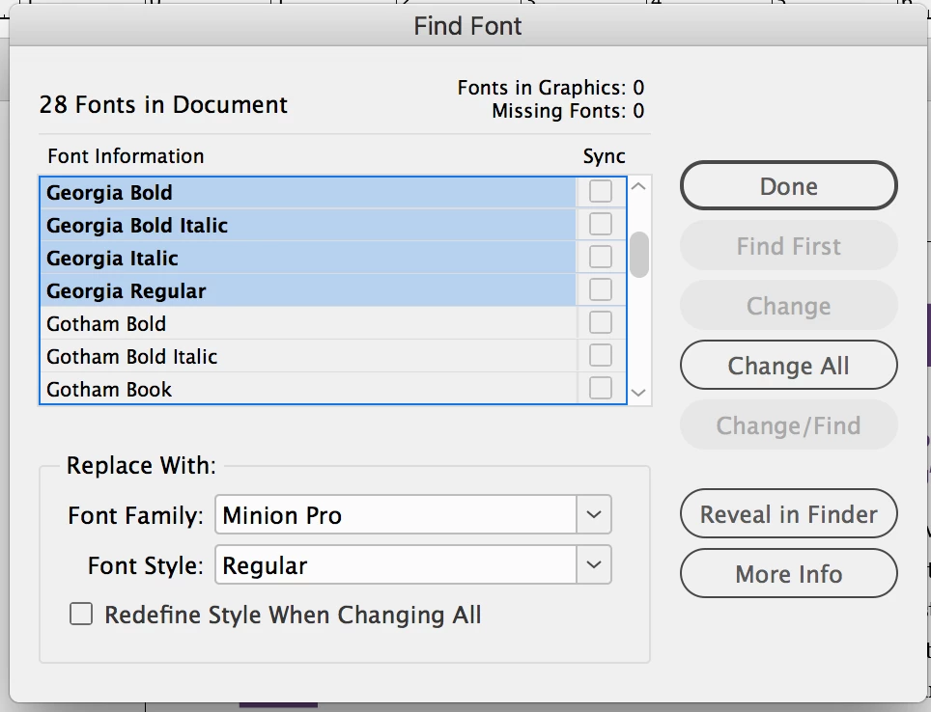Select the Gotham Book font row
The image size is (931, 712).
click(x=109, y=390)
